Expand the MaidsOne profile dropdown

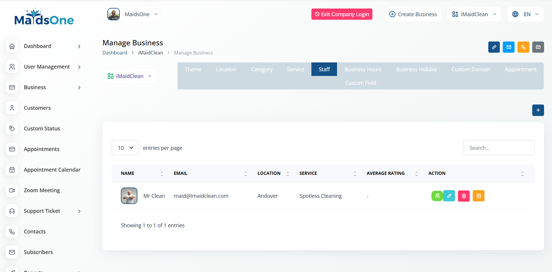pos(133,14)
